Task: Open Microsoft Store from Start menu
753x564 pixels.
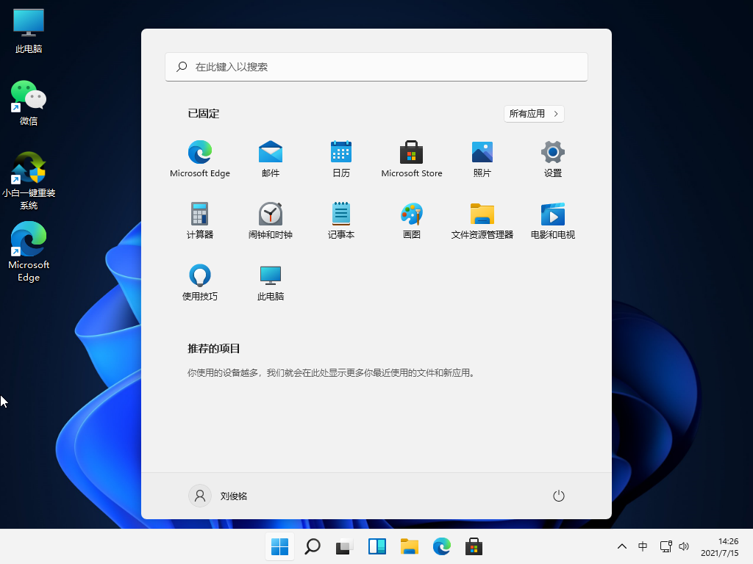Action: point(412,159)
